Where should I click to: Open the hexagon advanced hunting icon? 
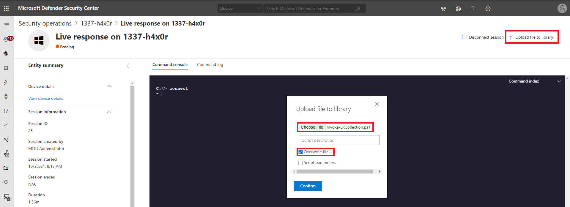[x=6, y=97]
